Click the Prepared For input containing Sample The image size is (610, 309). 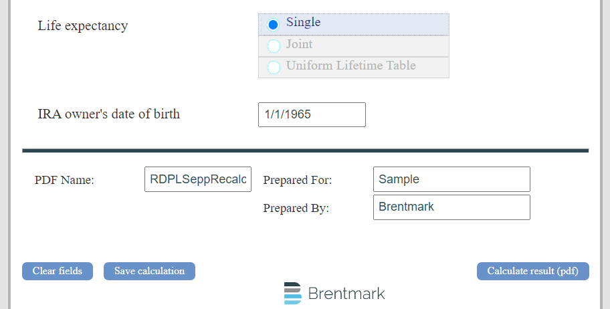pyautogui.click(x=451, y=179)
